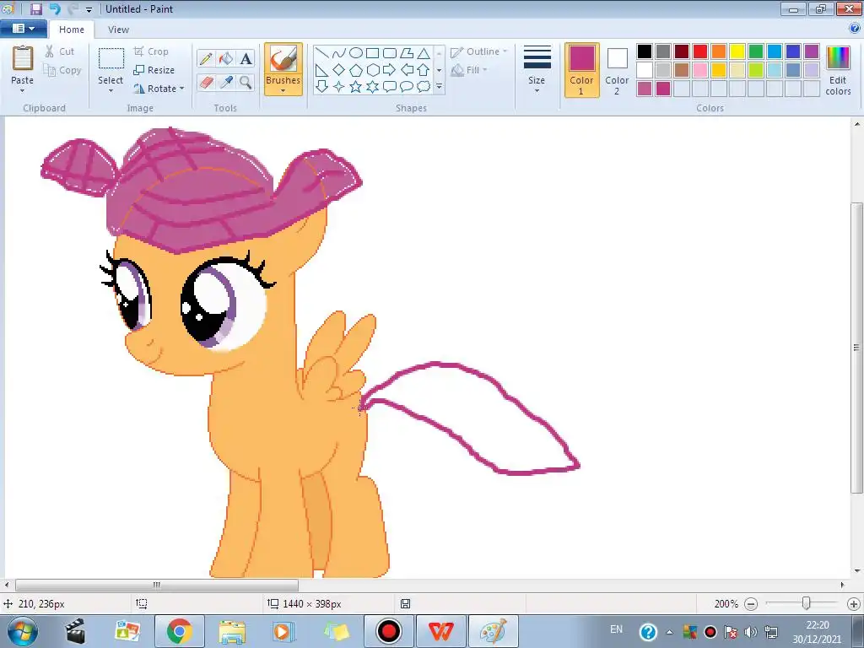Screen dimensions: 864x648
Task: Click the vertical scrollbar down arrow
Action: tap(857, 571)
